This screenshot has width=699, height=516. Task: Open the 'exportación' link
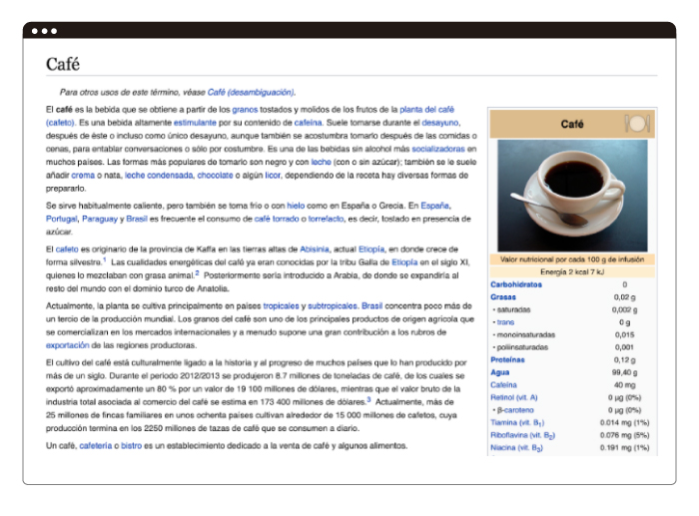[x=68, y=345]
